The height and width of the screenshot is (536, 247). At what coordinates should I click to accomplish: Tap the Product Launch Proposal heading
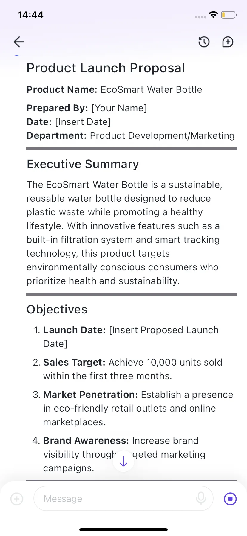coord(106,68)
